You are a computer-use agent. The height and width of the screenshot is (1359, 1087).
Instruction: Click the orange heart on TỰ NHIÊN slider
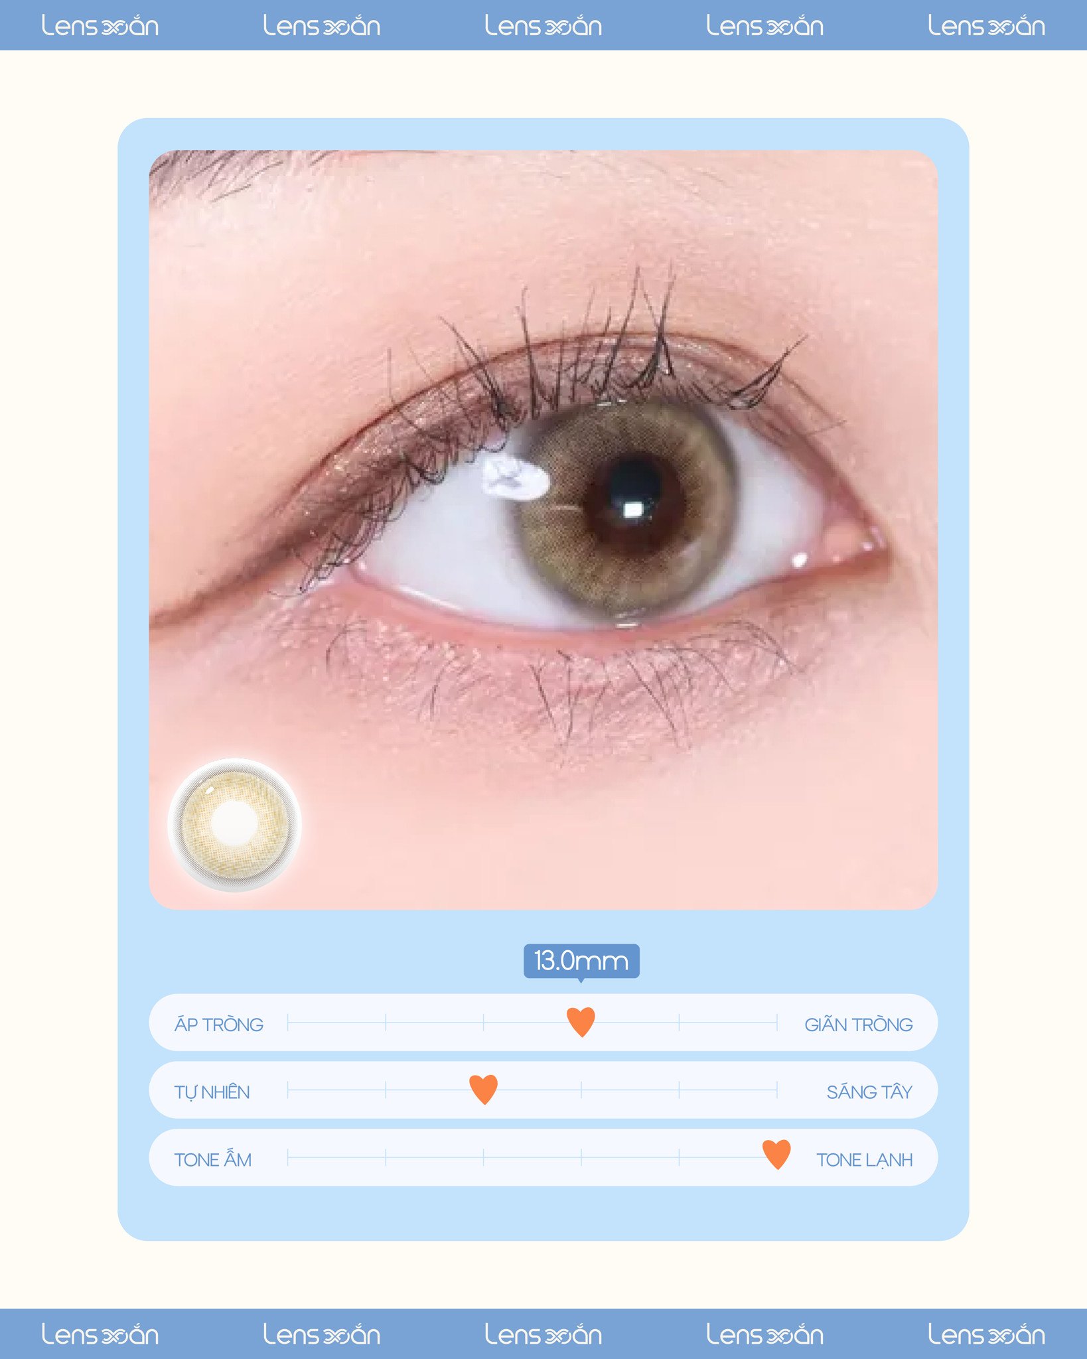(483, 1090)
